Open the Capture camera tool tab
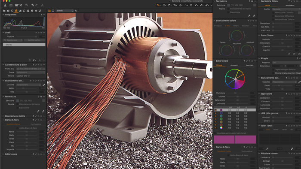301x169 pixels. coord(8,11)
